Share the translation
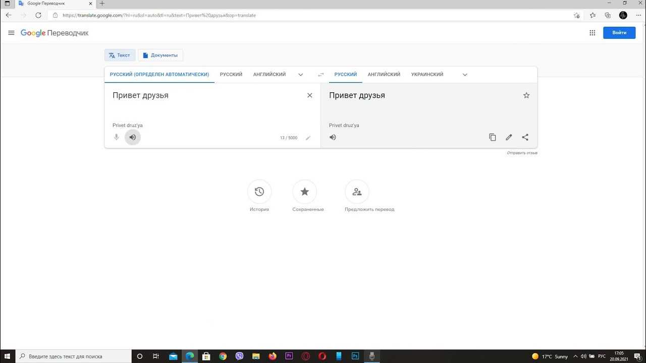Image resolution: width=646 pixels, height=363 pixels. tap(525, 137)
